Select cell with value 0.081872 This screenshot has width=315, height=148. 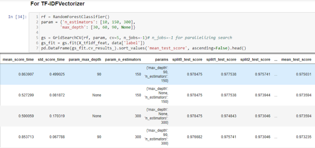(57, 95)
